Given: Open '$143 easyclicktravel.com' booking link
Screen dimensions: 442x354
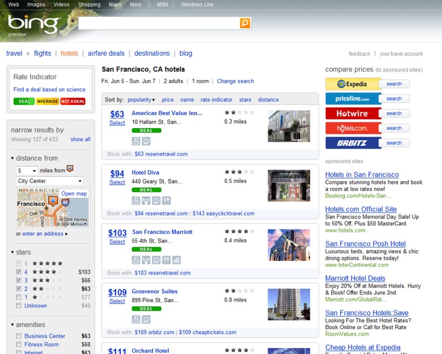Looking at the screenshot, I should tap(223, 213).
